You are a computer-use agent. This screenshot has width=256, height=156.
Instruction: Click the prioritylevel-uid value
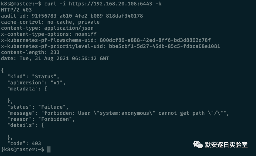(165, 46)
